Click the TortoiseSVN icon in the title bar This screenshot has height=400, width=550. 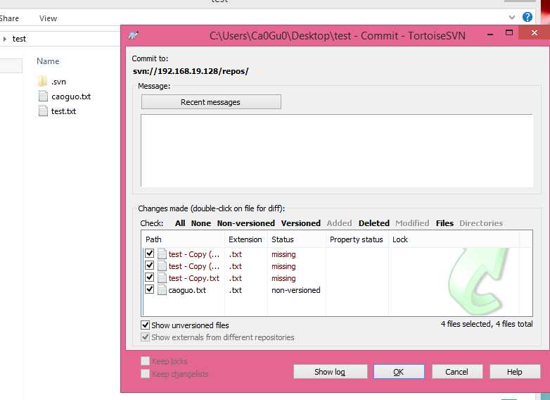[134, 35]
